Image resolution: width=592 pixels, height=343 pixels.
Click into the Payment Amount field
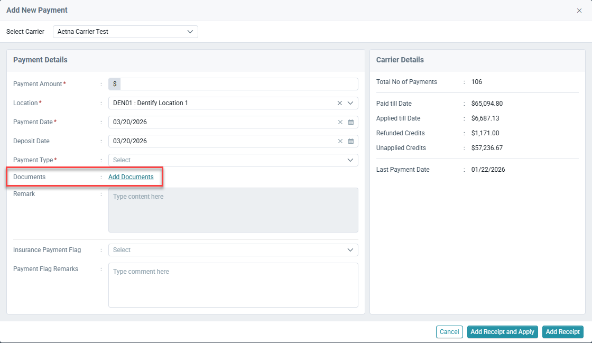click(x=239, y=84)
